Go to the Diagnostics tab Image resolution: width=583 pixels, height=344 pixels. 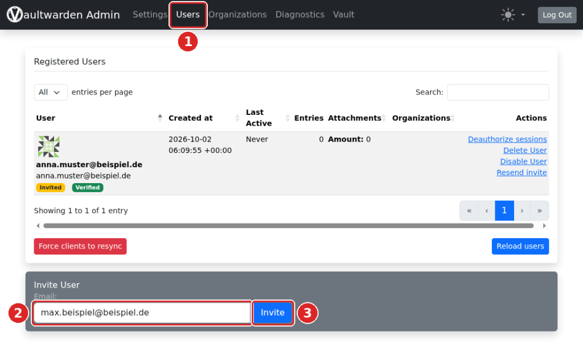299,14
